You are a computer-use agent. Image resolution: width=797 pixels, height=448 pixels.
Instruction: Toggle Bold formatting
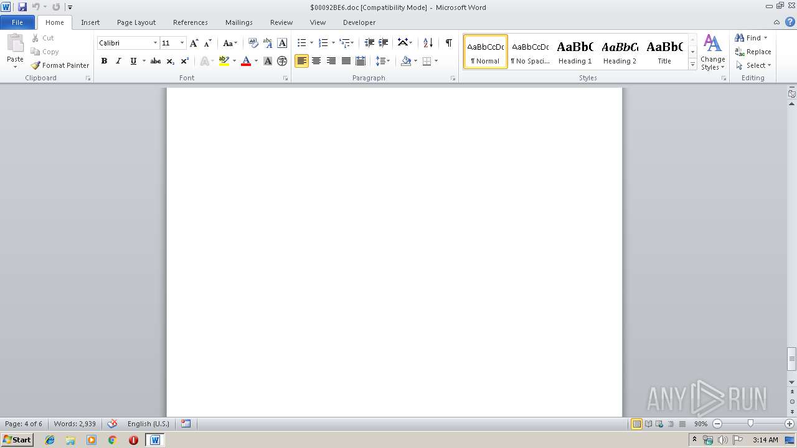pos(104,61)
